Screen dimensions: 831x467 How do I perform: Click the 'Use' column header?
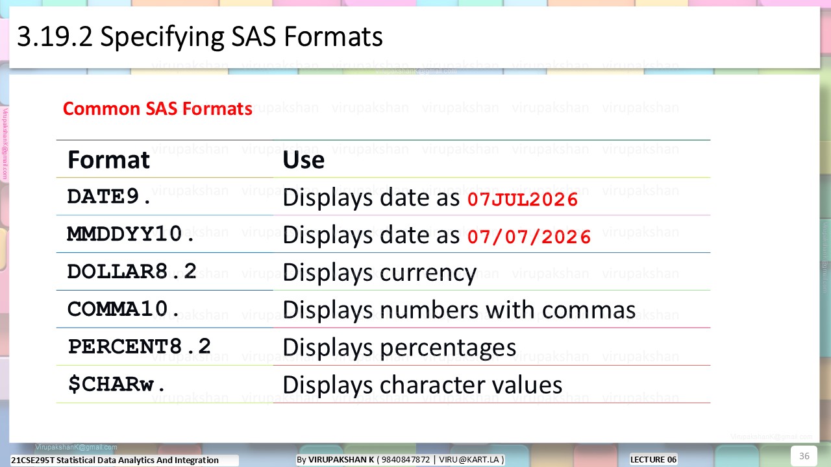[303, 160]
